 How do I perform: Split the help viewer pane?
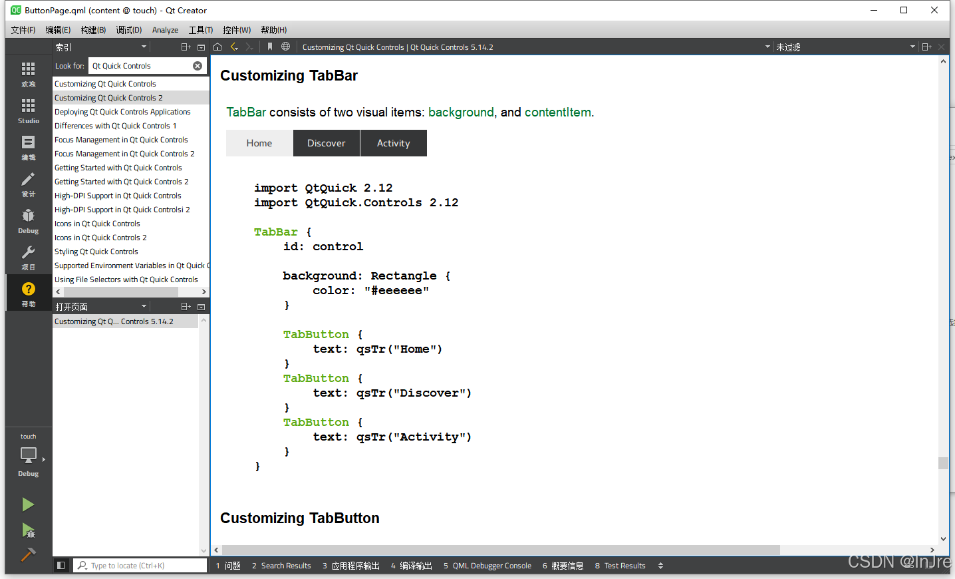[x=926, y=47]
